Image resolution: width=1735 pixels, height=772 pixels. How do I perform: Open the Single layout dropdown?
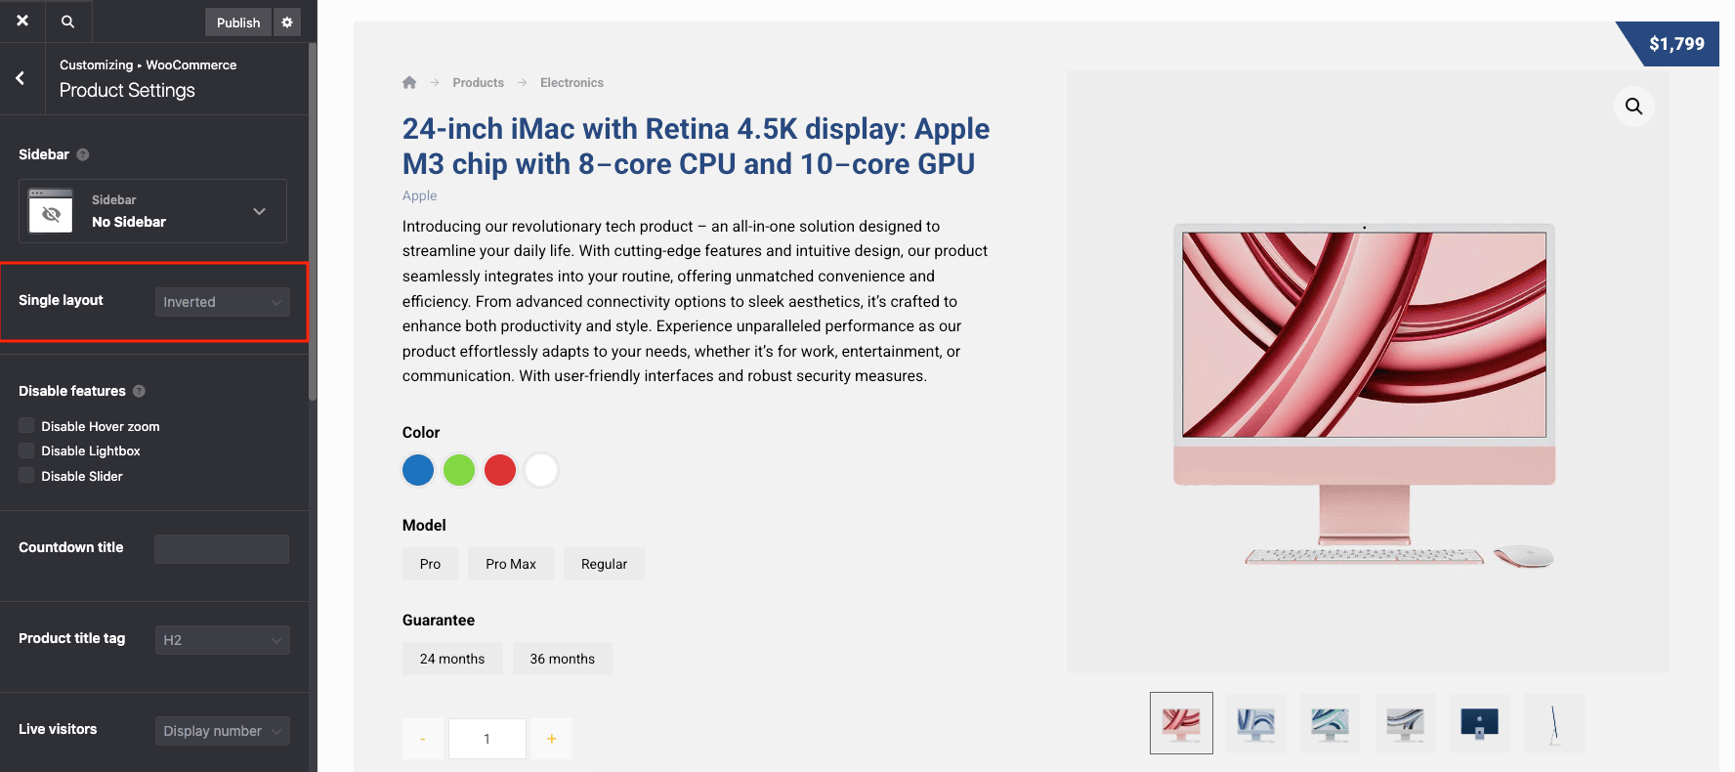point(222,302)
